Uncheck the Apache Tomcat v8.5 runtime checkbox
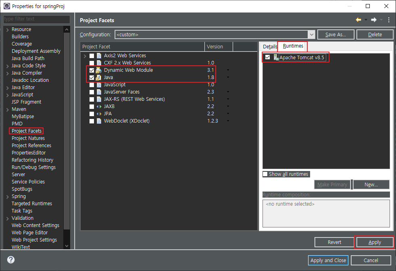The width and height of the screenshot is (396, 271). click(267, 57)
